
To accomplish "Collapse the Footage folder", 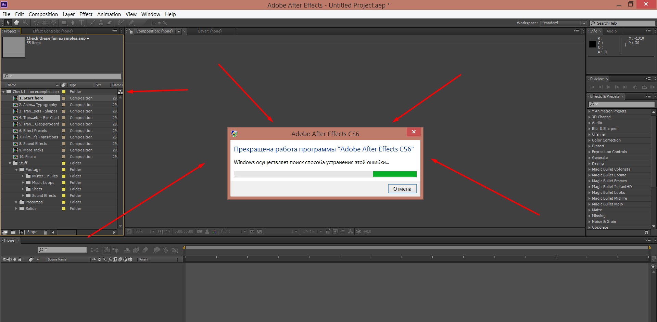I will (x=16, y=170).
